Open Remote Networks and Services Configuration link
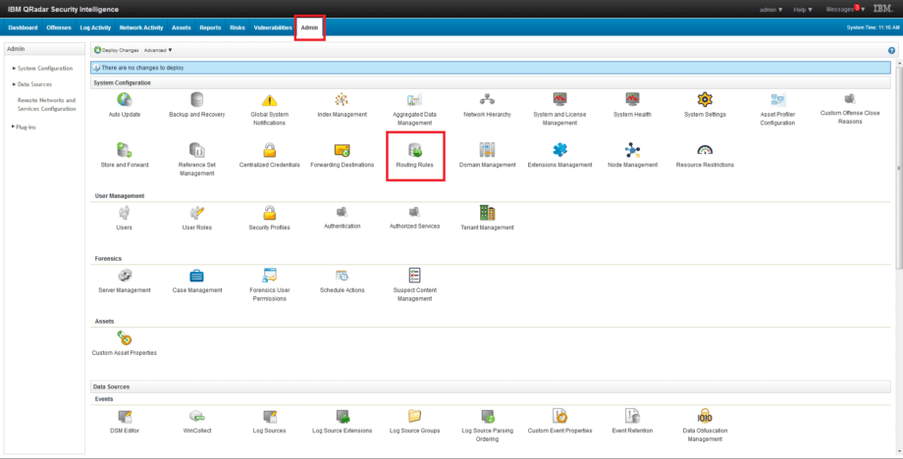903x459 pixels. click(x=47, y=104)
